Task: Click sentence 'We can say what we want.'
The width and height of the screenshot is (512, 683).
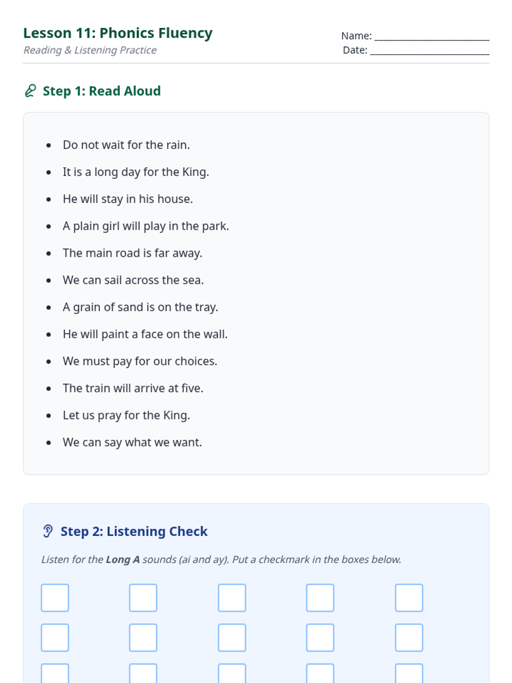Action: [x=132, y=442]
